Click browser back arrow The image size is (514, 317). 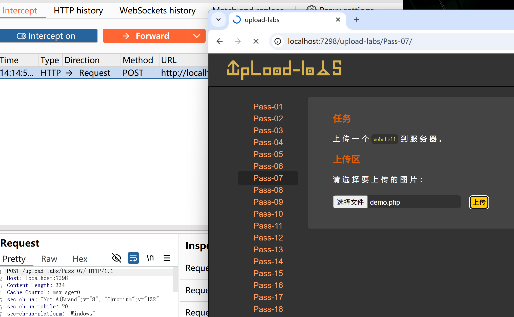pyautogui.click(x=220, y=41)
